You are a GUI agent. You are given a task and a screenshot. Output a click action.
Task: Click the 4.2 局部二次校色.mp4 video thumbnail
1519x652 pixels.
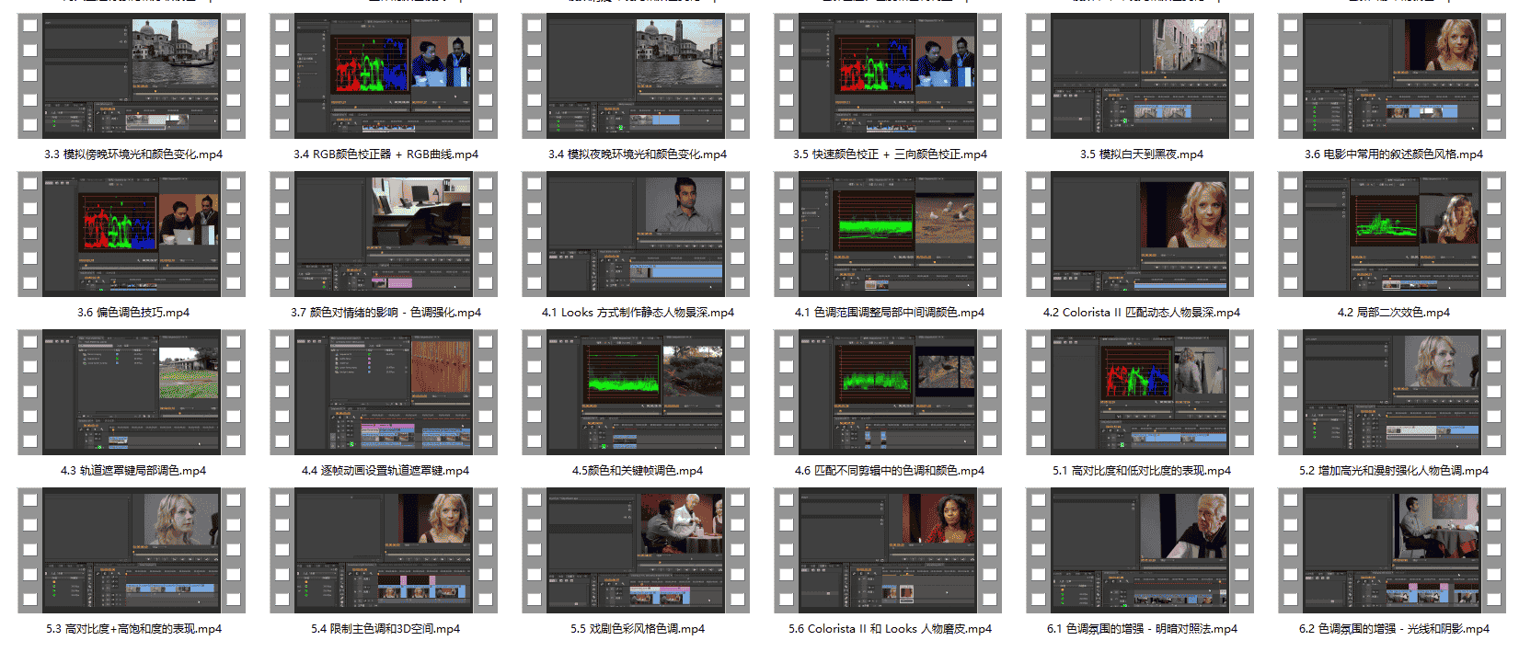pos(1392,234)
